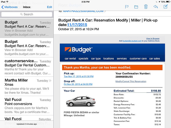Click the Budget logo in the banner

78,50
